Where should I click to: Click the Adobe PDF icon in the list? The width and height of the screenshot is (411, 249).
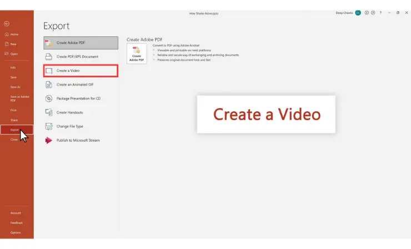[x=48, y=43]
